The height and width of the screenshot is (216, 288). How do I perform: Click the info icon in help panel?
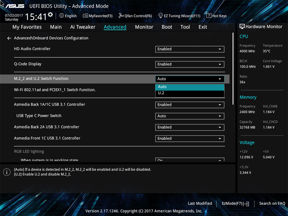(x=7, y=172)
